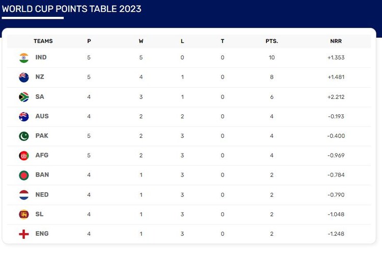Click India's points value 10

tap(271, 58)
